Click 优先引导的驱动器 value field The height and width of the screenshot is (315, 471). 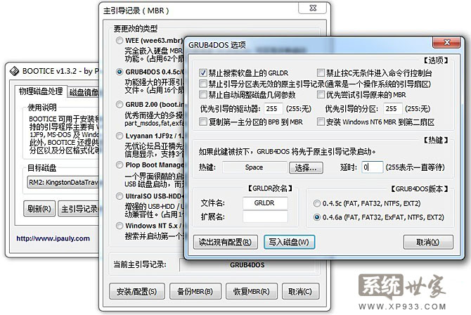click(273, 108)
